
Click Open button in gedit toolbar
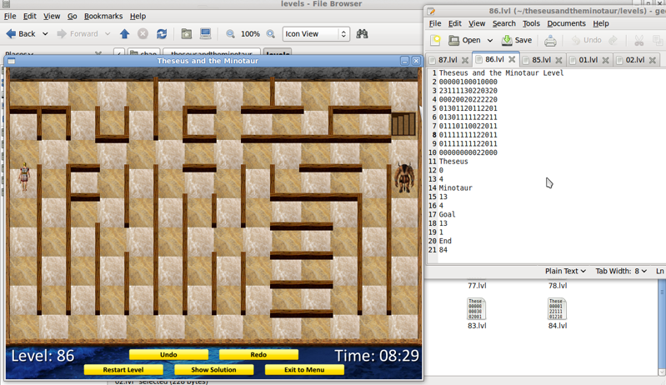click(x=465, y=40)
